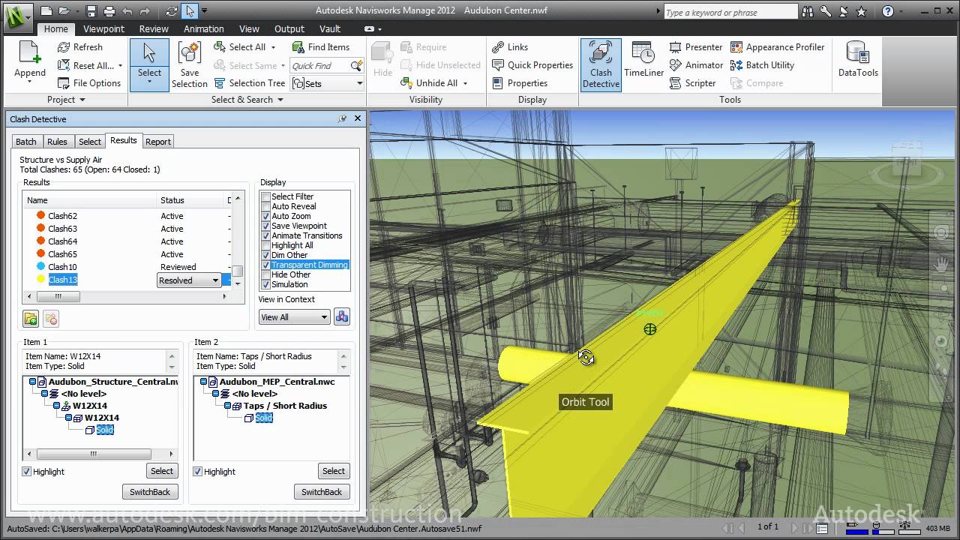
Task: Open the Selection Tree
Action: pyautogui.click(x=249, y=83)
